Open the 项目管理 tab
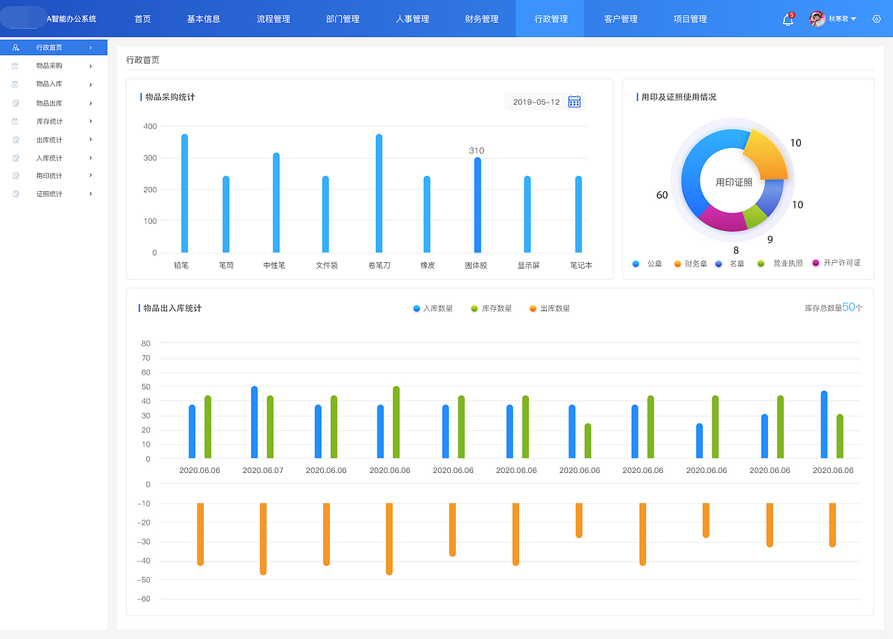The width and height of the screenshot is (893, 639). pyautogui.click(x=691, y=19)
